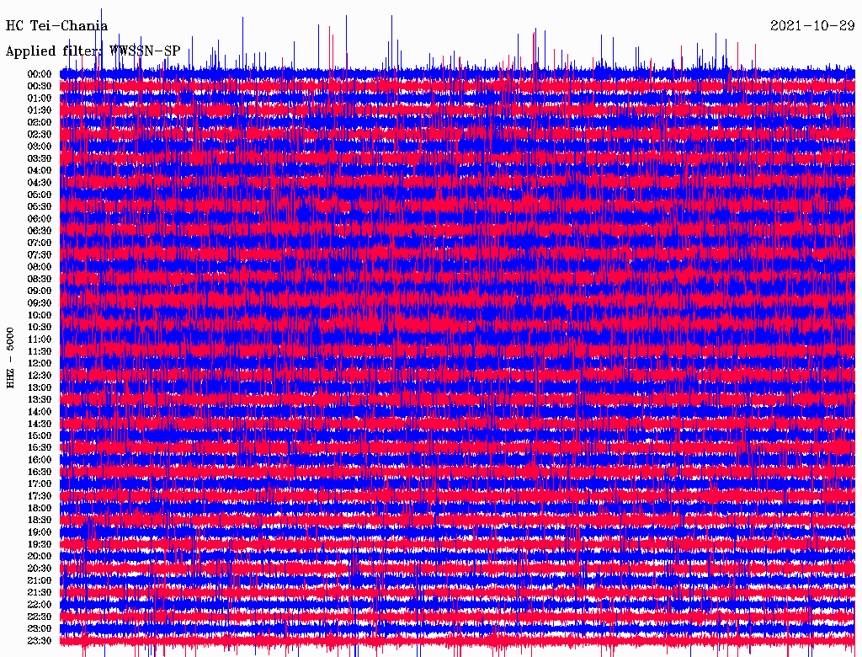
Task: Click the "Applied filter: WWSSN-SP" label
Action: click(x=93, y=51)
